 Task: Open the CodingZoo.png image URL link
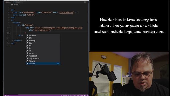click(58, 28)
